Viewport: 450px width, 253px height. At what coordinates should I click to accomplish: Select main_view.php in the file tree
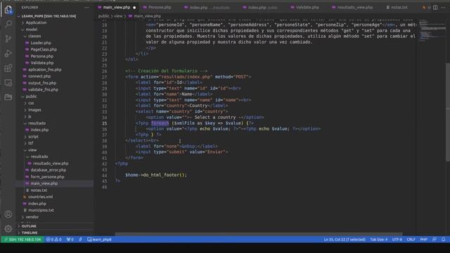tap(44, 183)
